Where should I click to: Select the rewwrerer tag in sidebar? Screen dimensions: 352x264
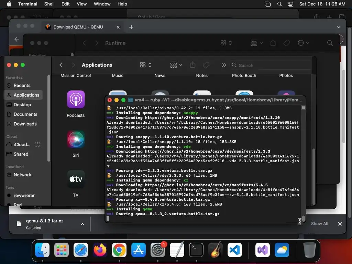click(x=23, y=195)
